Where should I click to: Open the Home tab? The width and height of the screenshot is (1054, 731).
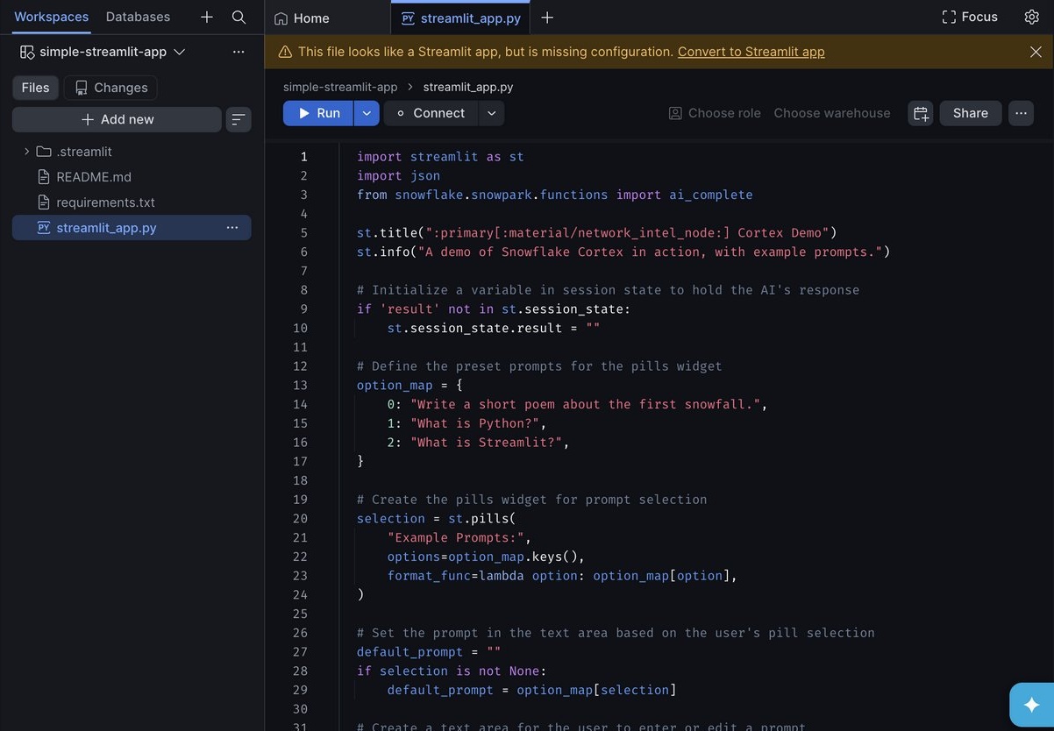[x=303, y=18]
